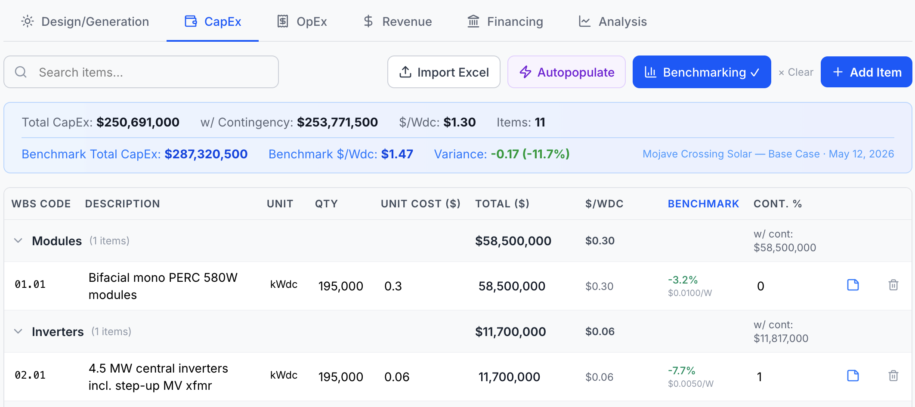Click the plus icon in Add Item
915x407 pixels.
click(838, 72)
